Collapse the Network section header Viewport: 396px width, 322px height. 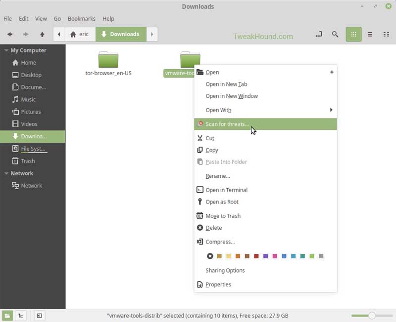pyautogui.click(x=6, y=173)
